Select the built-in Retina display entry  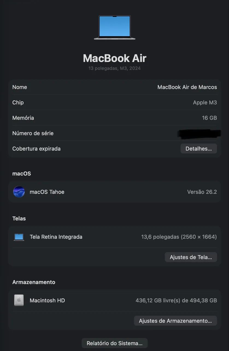[x=56, y=237]
